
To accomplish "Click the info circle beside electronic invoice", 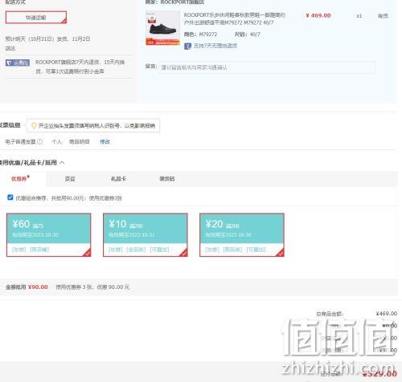I will click(40, 141).
